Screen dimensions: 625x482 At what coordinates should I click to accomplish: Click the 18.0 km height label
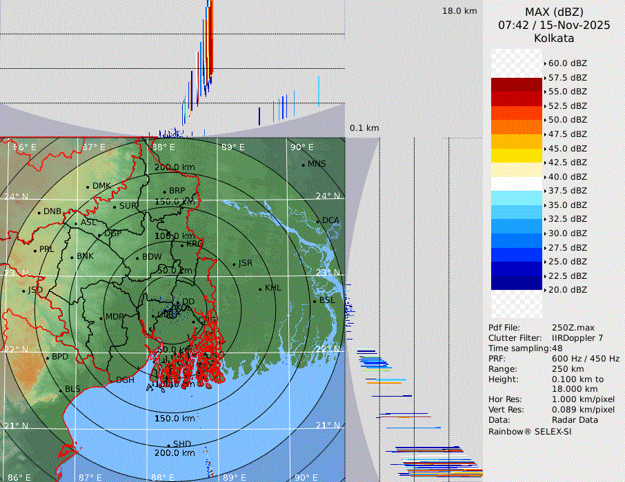pos(459,11)
